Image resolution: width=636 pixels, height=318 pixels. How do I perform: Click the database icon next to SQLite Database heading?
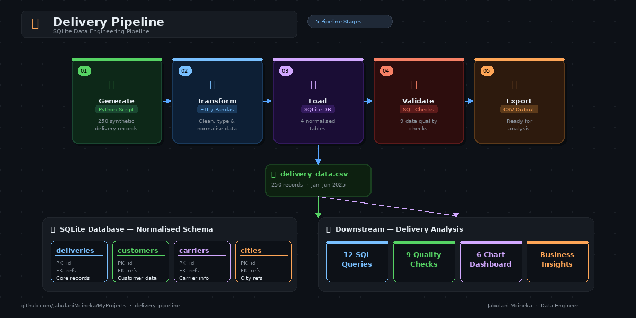click(52, 229)
